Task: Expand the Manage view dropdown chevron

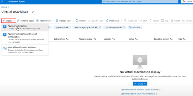Action: tap(72, 21)
